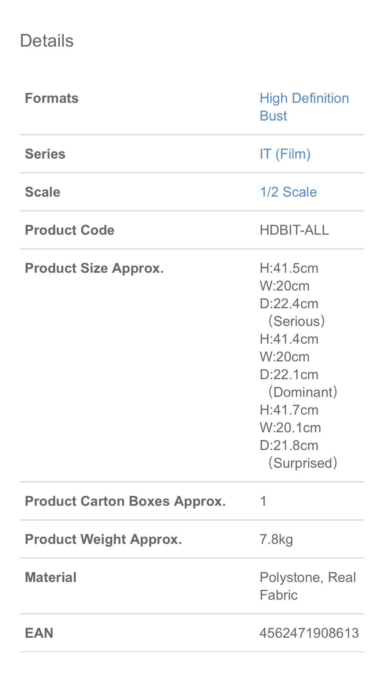Click the (Surprised) size variant text

pos(303,463)
